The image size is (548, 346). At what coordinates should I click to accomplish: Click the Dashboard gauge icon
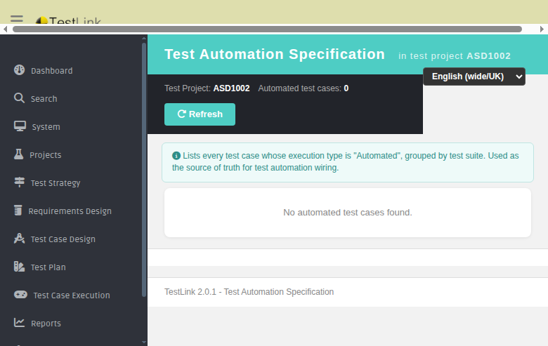click(x=19, y=69)
